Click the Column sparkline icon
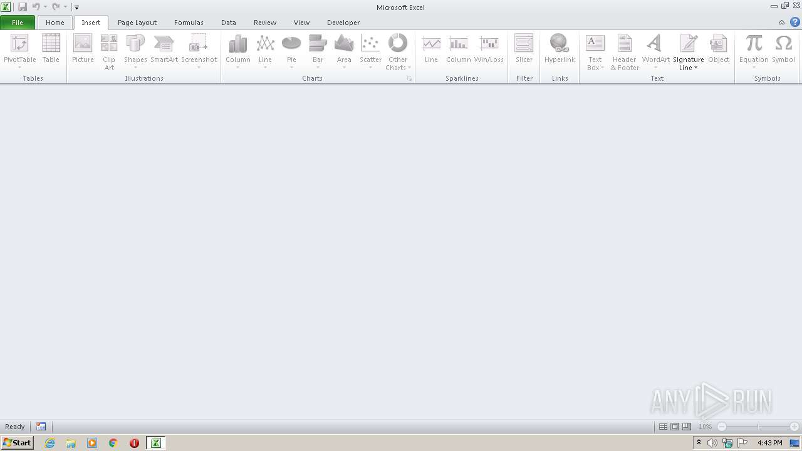 pyautogui.click(x=459, y=44)
